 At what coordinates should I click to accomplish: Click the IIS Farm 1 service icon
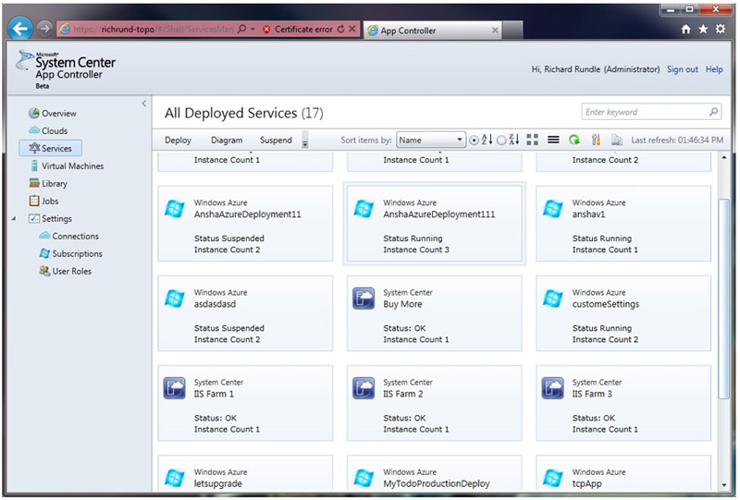(174, 388)
